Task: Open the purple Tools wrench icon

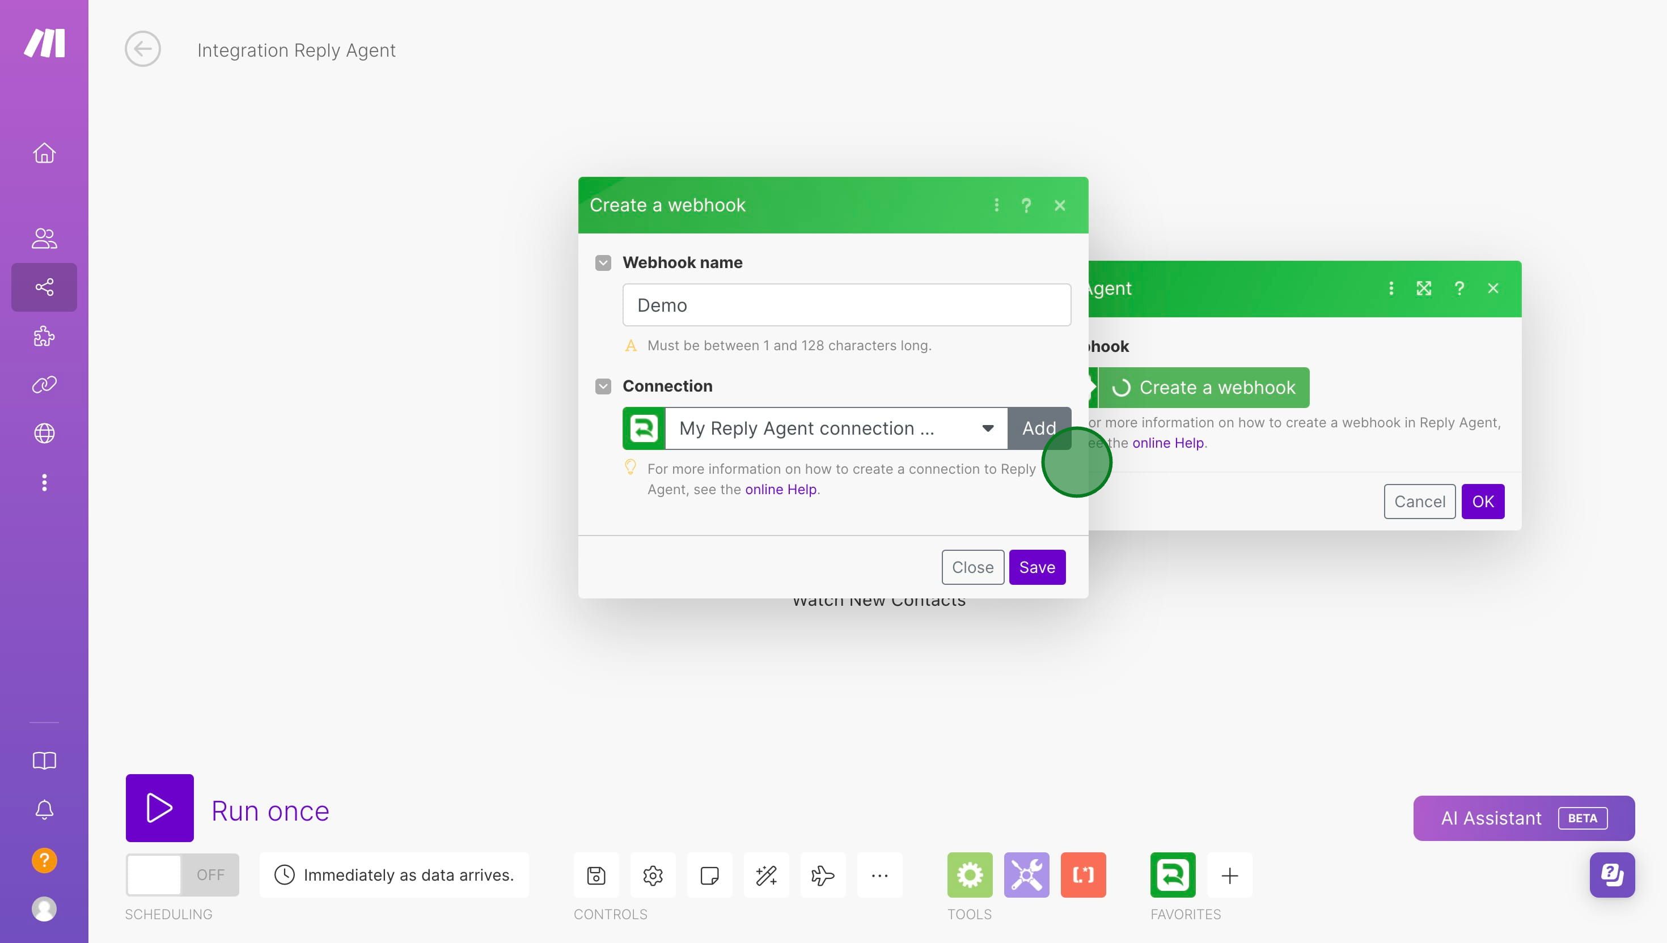Action: point(1026,875)
